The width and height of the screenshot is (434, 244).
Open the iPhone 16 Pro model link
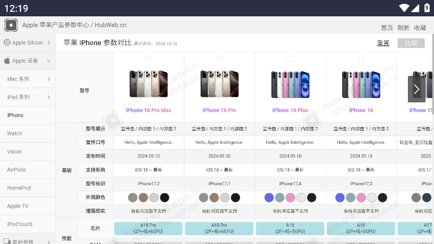pos(220,111)
